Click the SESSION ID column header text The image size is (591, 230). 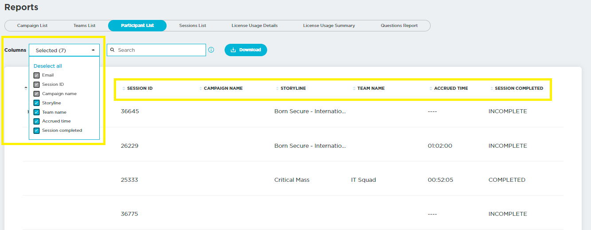pyautogui.click(x=140, y=88)
